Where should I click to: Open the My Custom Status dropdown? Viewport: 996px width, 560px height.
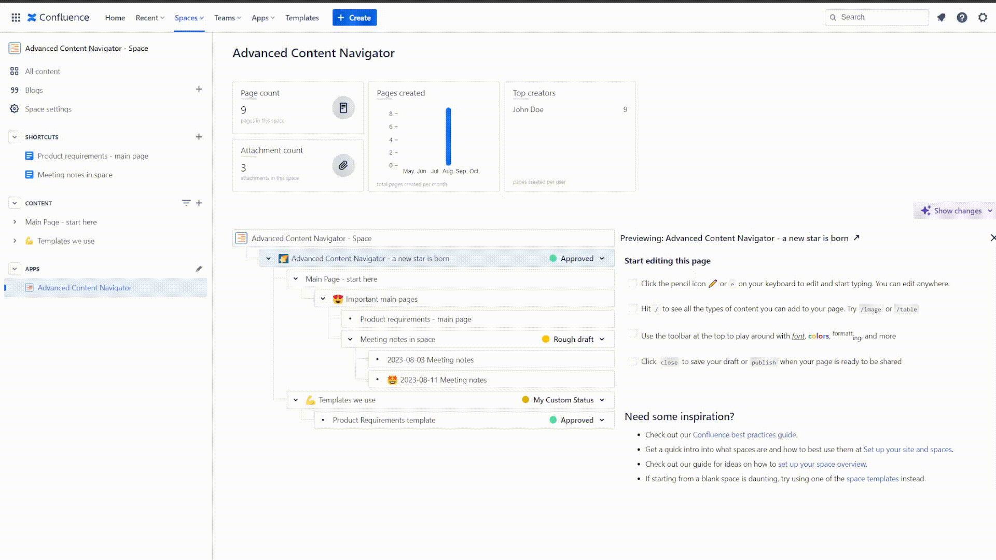563,400
